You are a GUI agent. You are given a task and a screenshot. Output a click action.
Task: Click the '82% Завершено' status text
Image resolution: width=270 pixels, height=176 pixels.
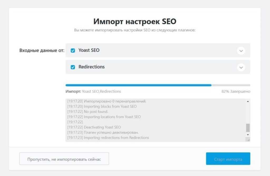[x=236, y=91]
